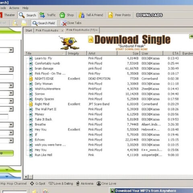Screen dimensions: 193x193
Task: Switch to the Pink Floyd-Audio tab
Action: tap(47, 31)
